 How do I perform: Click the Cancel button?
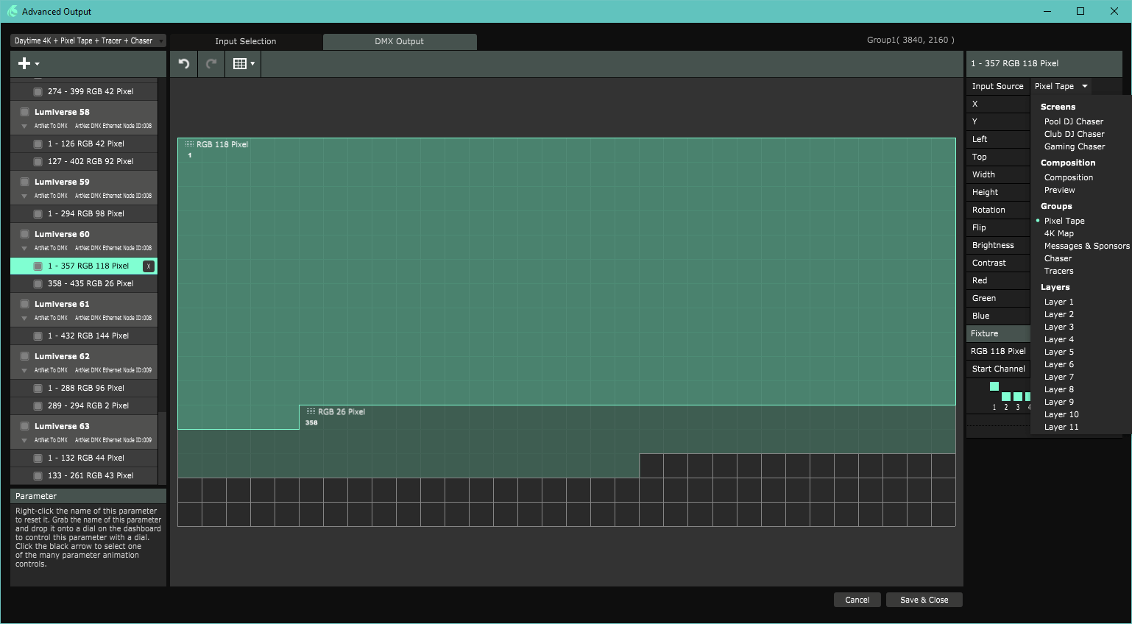point(857,600)
